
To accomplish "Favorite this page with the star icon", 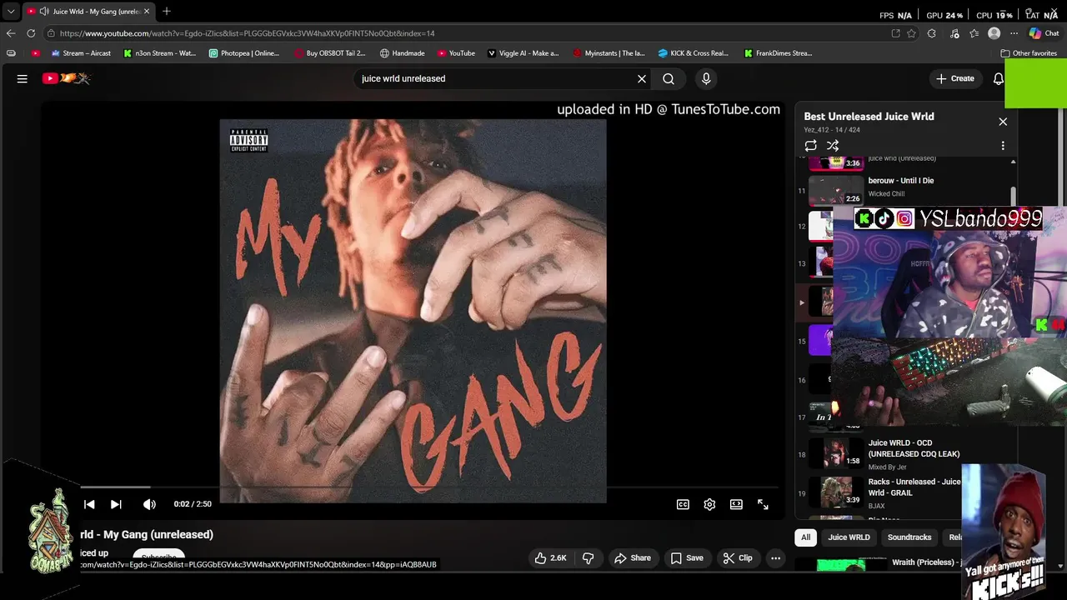I will pos(911,33).
